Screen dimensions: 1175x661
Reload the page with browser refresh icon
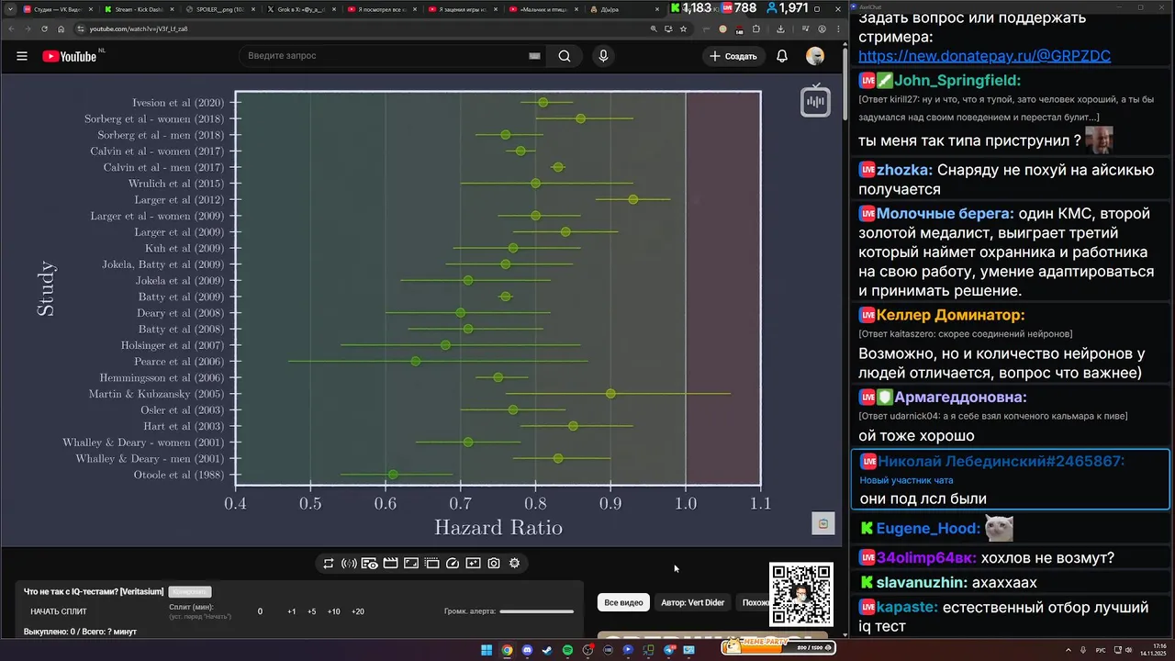tap(44, 28)
